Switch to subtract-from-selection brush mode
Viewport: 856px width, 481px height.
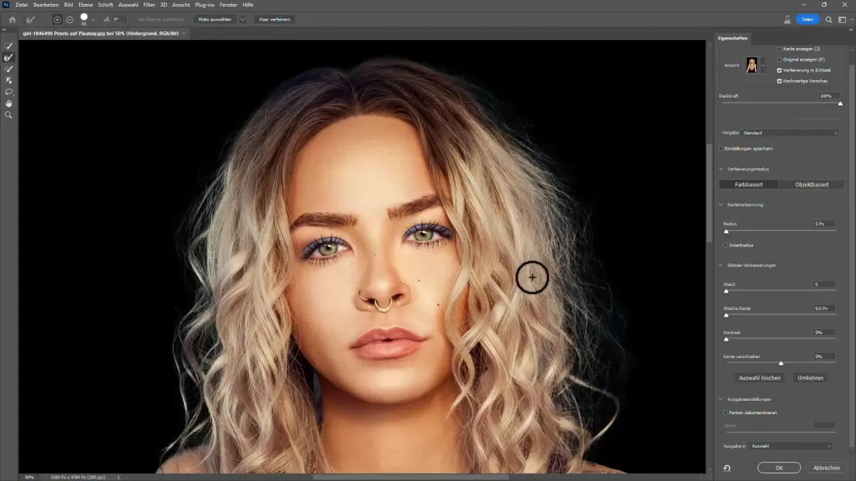70,19
